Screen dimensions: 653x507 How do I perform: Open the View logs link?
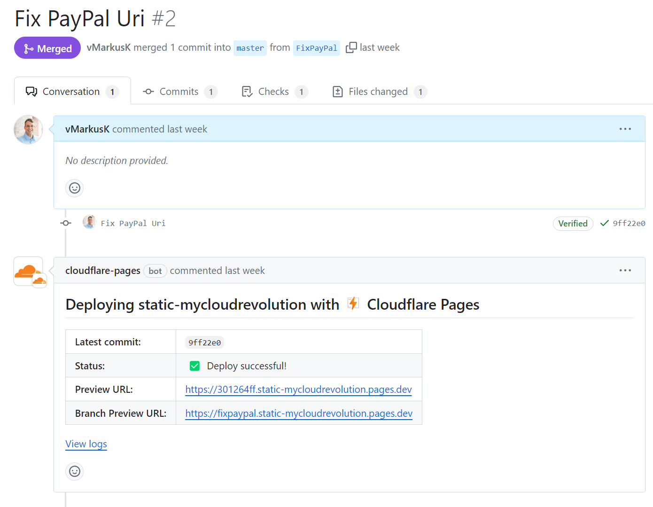tap(86, 444)
